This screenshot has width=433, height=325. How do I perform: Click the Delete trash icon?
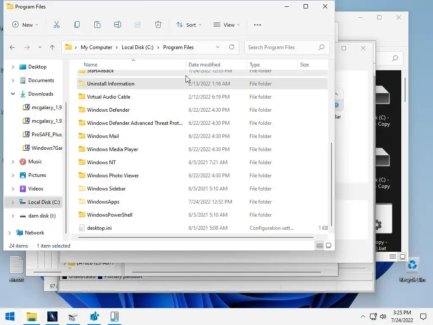[x=158, y=25]
